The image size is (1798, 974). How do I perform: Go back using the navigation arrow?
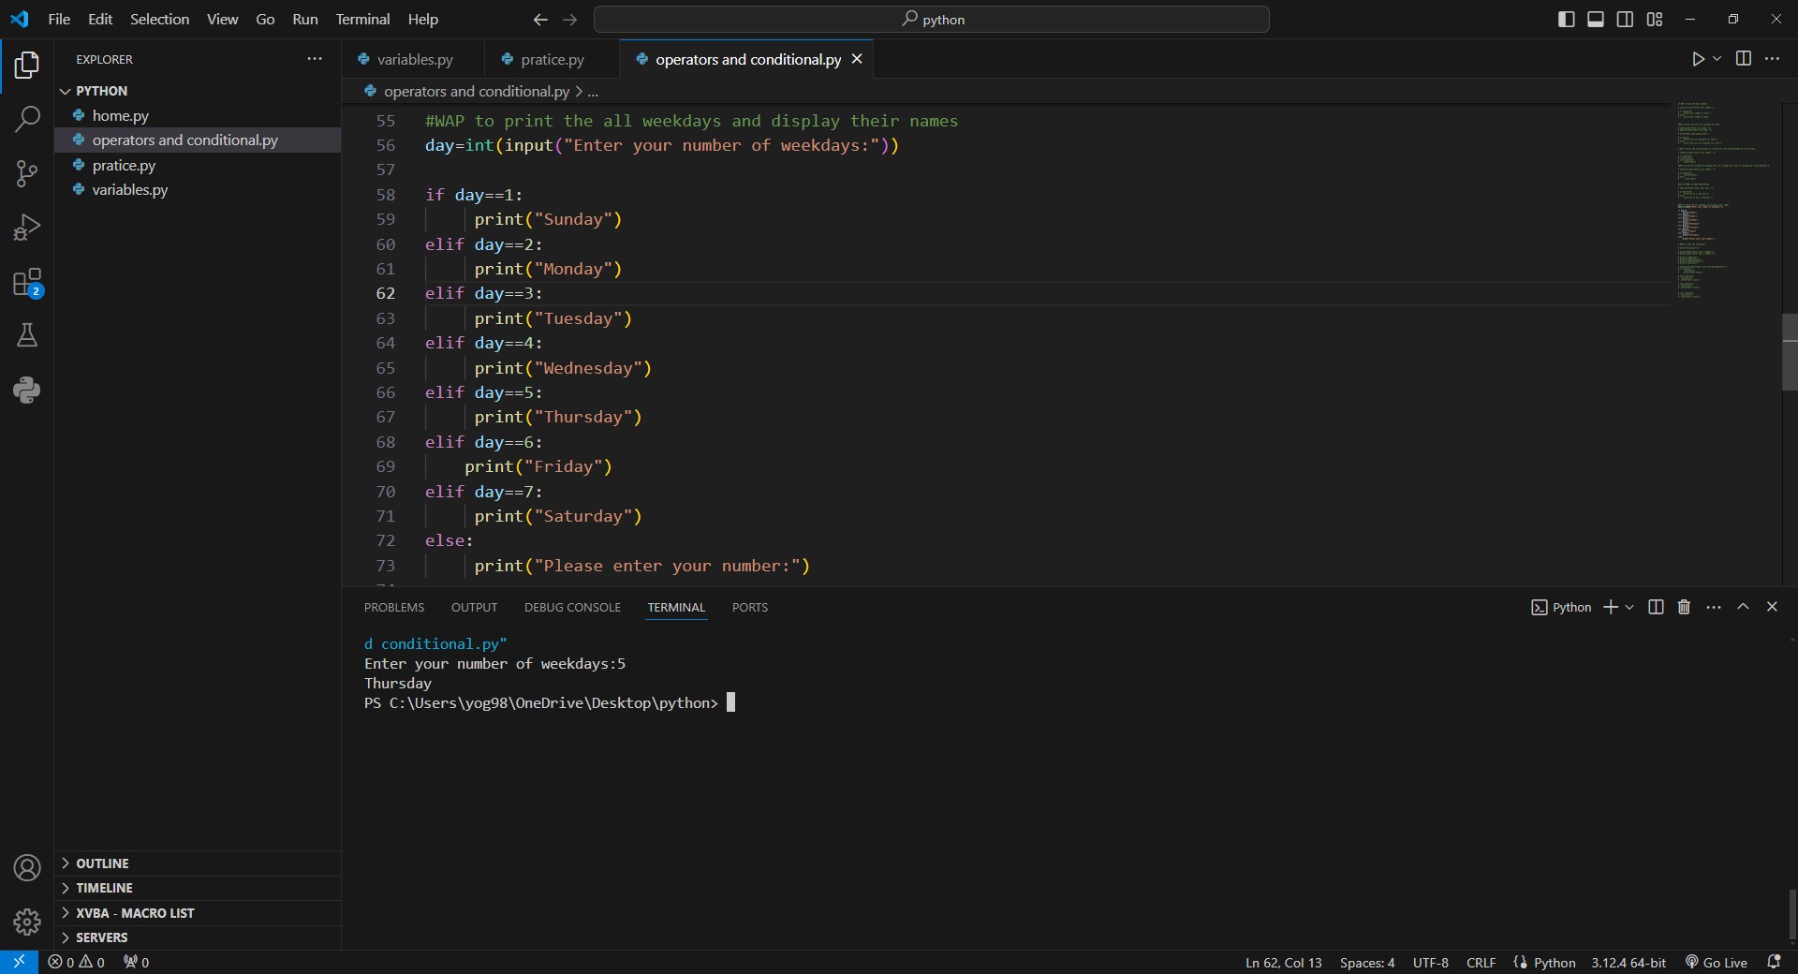[540, 19]
